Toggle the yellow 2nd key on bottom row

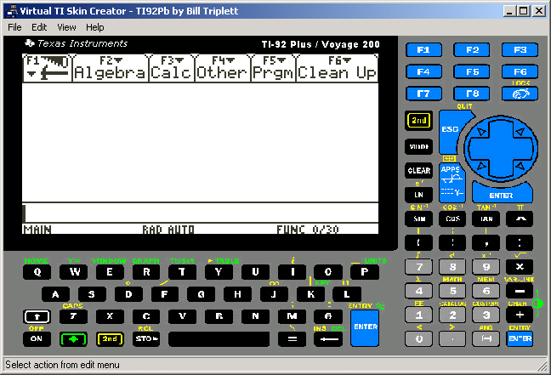pos(110,339)
